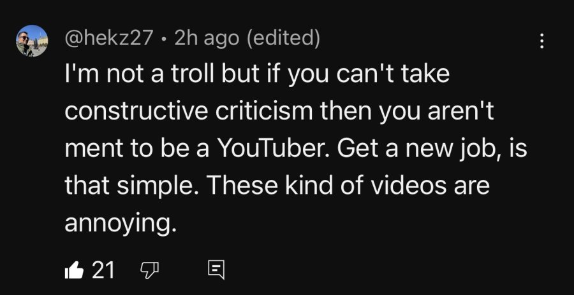Screen dimensions: 574x295
Task: Click the word annoying at comment end
Action: click(118, 223)
